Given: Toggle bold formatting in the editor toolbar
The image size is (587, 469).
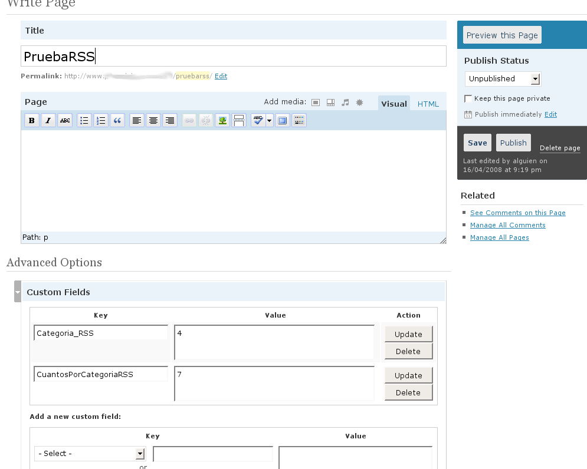Looking at the screenshot, I should 32,121.
